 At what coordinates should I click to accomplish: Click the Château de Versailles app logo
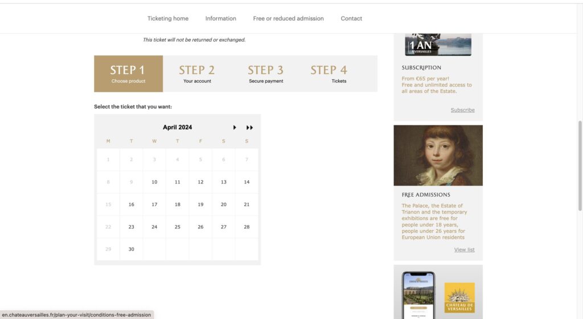pyautogui.click(x=459, y=297)
